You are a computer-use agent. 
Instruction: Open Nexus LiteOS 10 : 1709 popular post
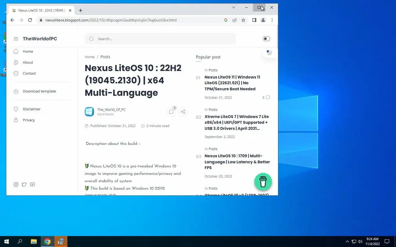pyautogui.click(x=237, y=162)
